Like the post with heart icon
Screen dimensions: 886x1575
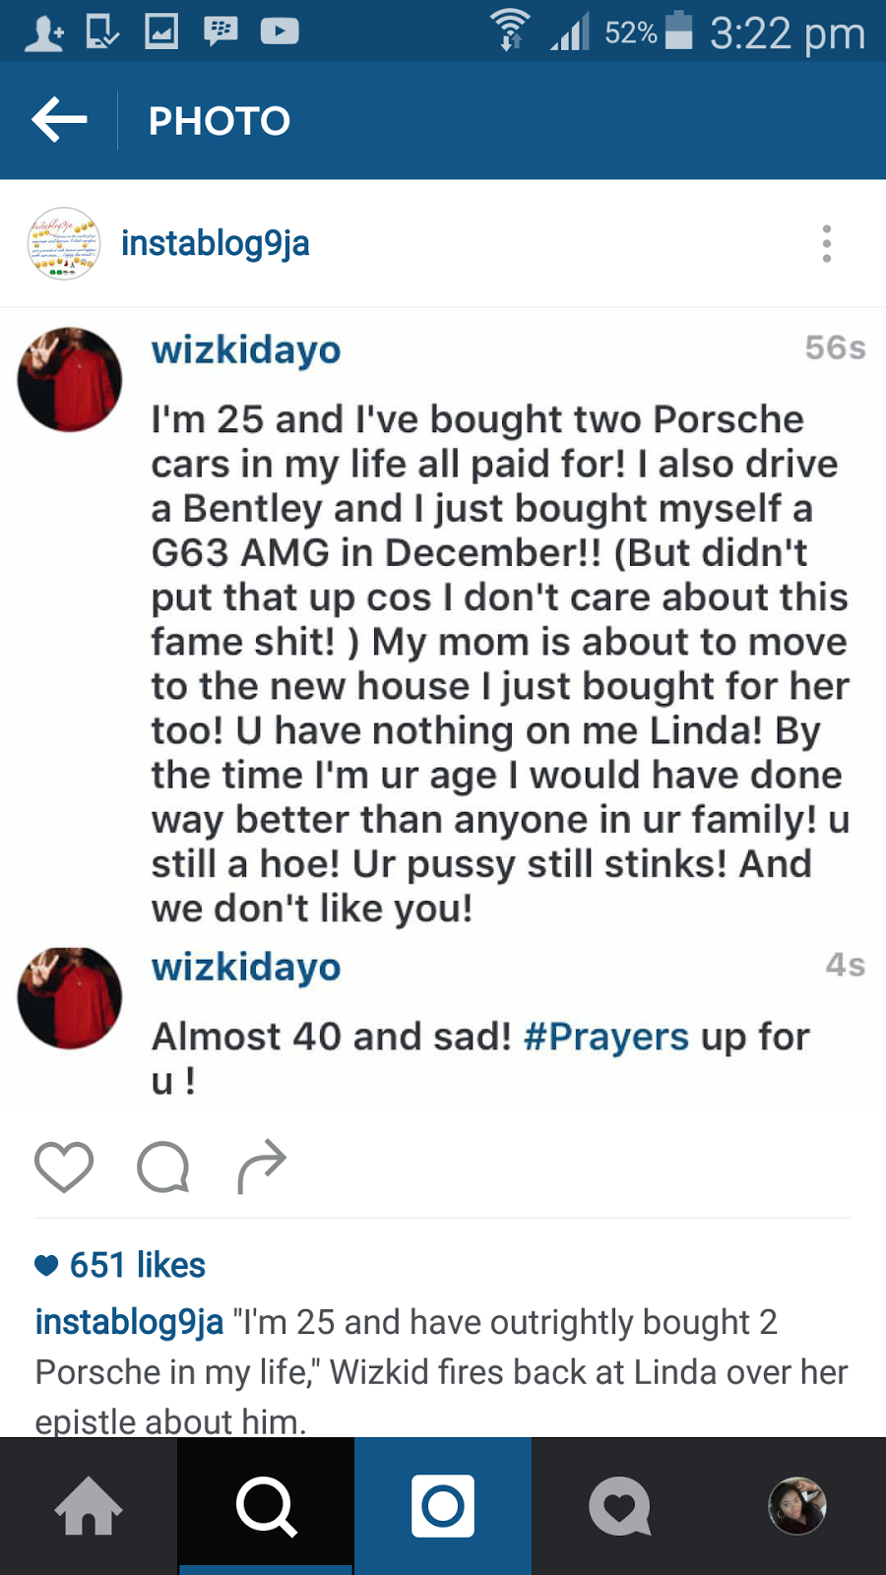64,1166
